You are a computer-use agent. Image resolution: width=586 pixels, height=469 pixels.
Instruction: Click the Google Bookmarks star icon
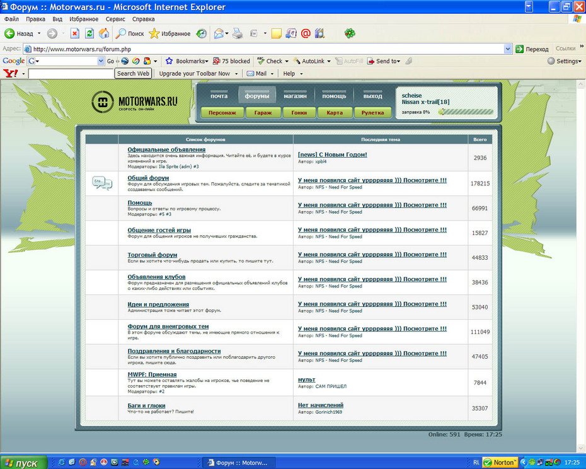pyautogui.click(x=169, y=61)
